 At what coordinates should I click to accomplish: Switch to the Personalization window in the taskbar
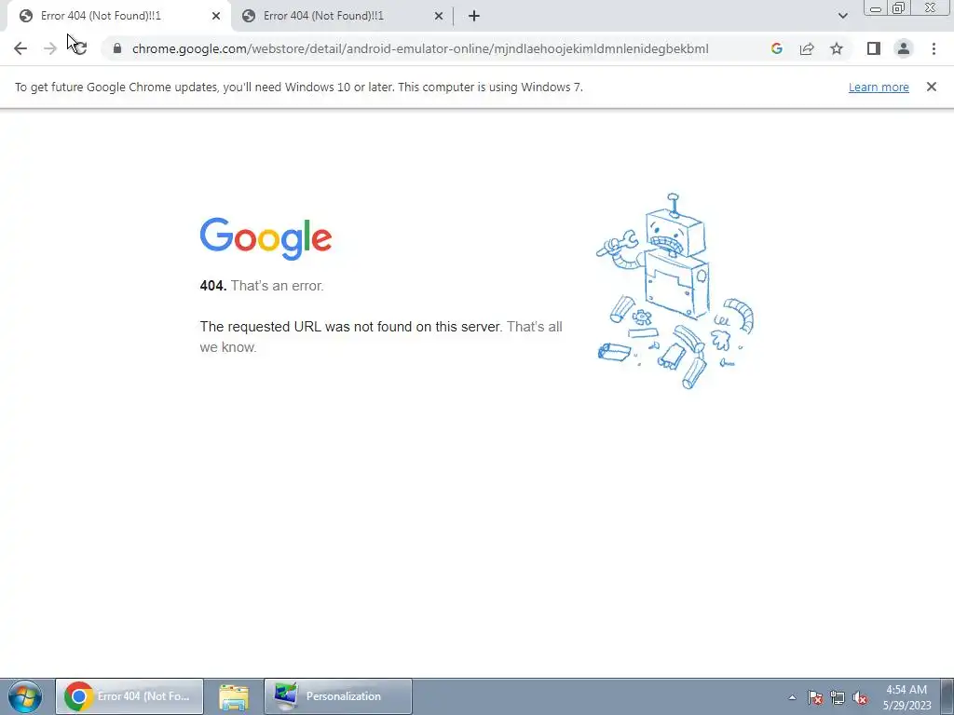[x=338, y=696]
